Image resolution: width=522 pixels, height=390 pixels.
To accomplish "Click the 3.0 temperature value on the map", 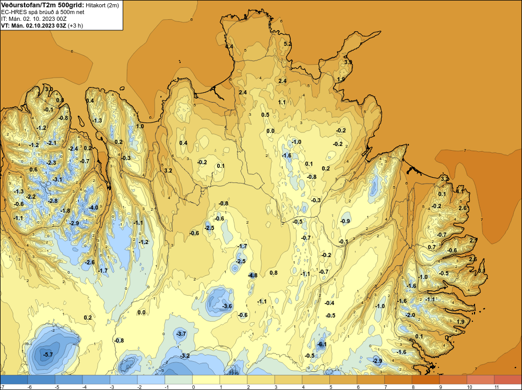I will coord(49,89).
